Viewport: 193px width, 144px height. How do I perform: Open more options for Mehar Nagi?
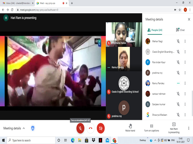tap(185, 41)
